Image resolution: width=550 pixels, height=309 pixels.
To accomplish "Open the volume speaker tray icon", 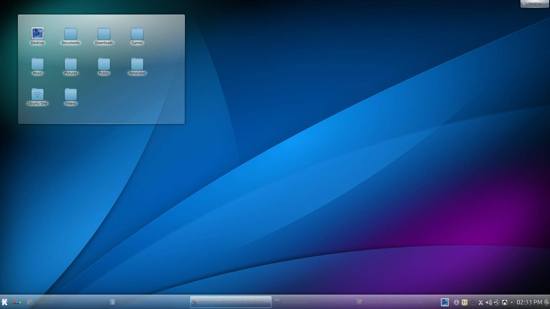I will (488, 302).
